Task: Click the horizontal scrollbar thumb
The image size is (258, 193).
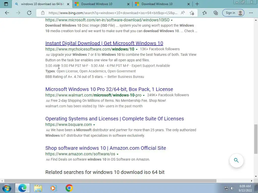Action: pyautogui.click(x=110, y=181)
